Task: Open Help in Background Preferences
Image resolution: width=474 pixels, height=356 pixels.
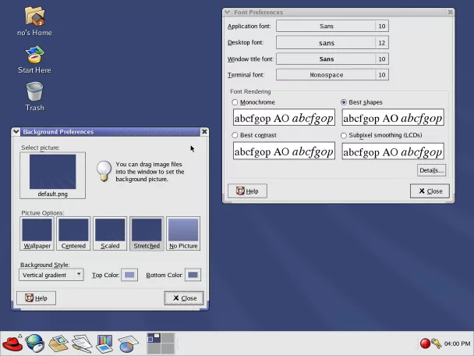Action: click(36, 298)
